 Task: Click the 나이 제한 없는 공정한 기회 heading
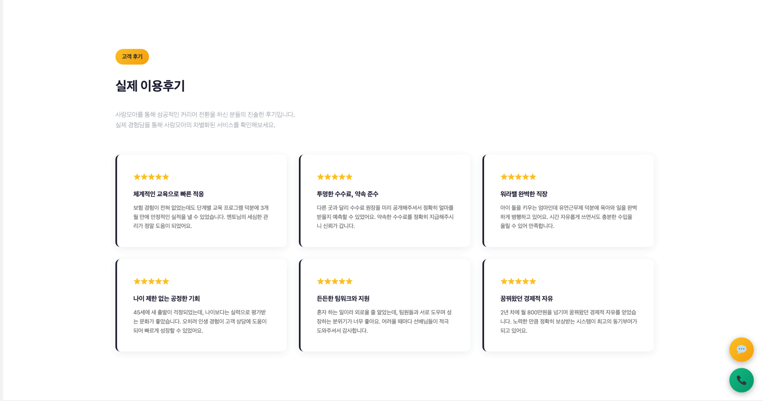(167, 299)
